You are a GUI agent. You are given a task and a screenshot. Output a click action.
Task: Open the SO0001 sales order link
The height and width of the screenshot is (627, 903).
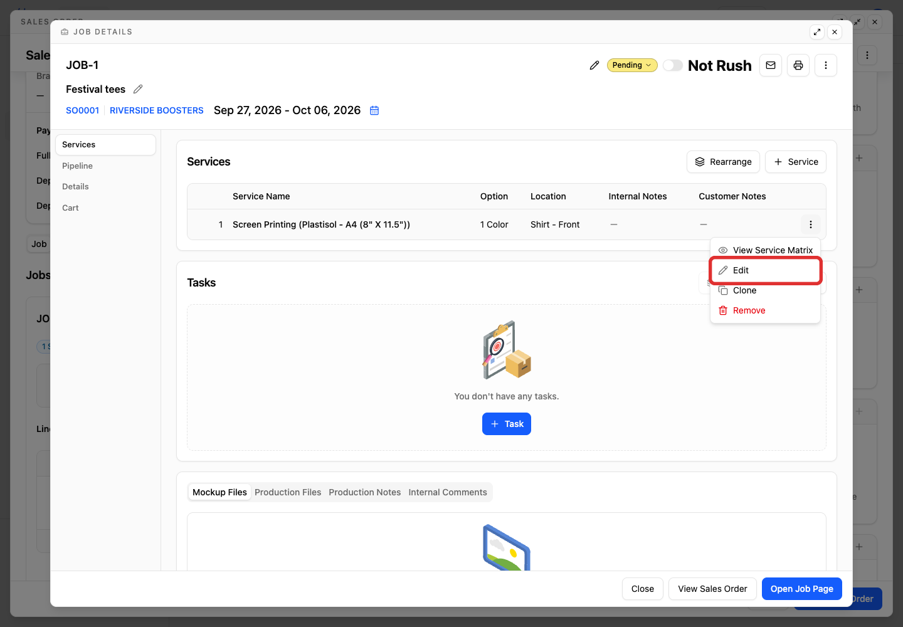point(83,110)
